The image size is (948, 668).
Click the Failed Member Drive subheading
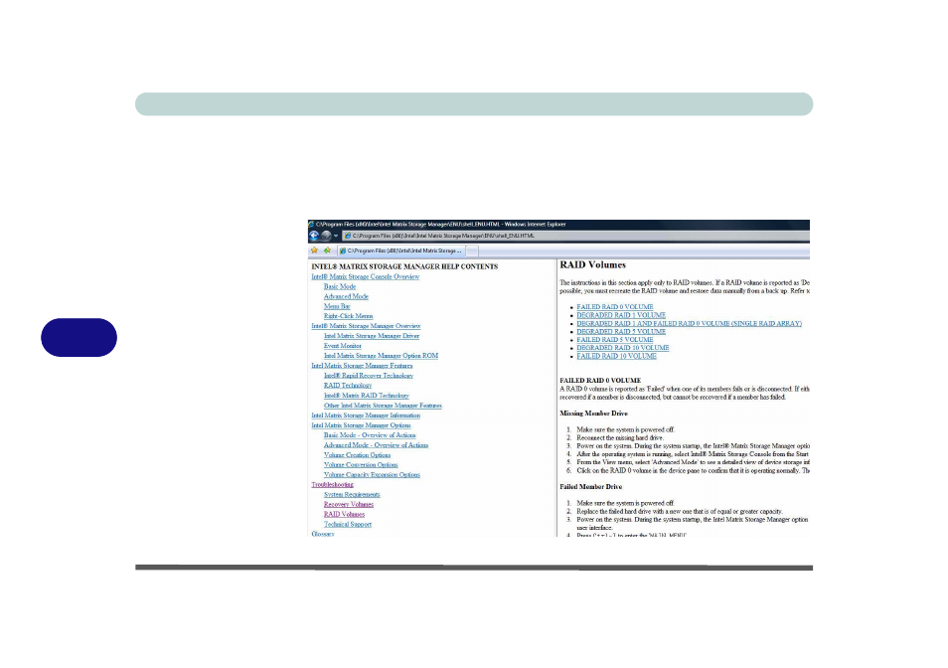point(590,487)
